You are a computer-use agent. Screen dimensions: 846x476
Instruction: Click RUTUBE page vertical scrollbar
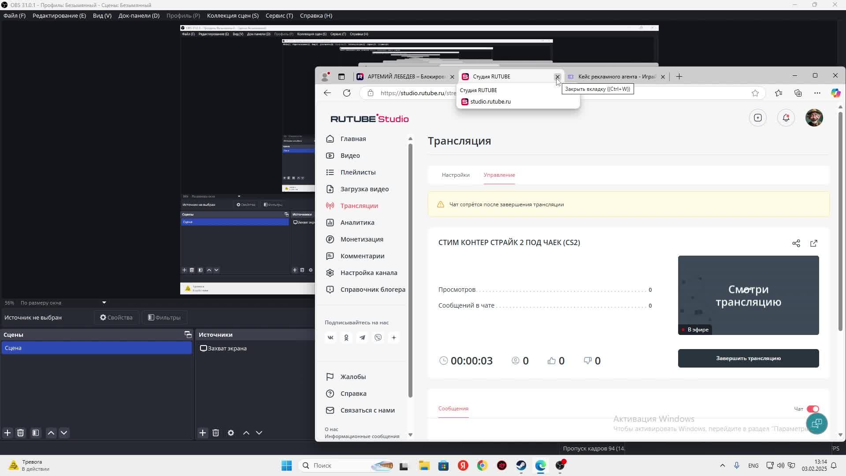pyautogui.click(x=840, y=220)
